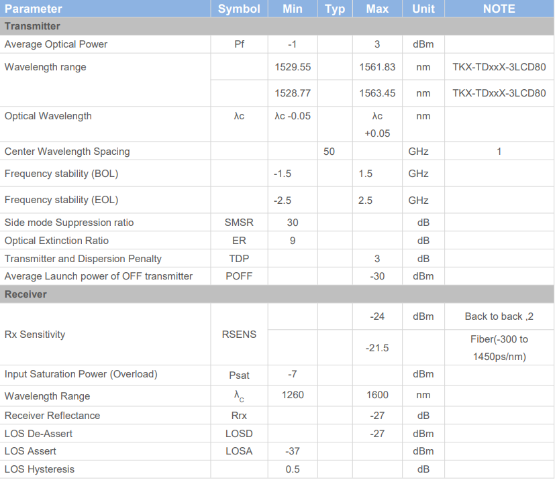Click the 50 typical spacing value
Screen dimensions: 555x480
point(329,152)
